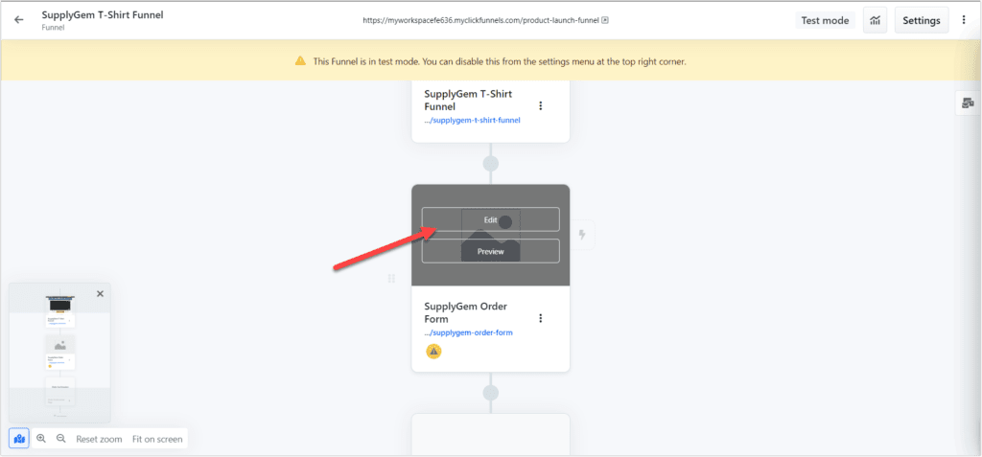This screenshot has width=982, height=457.
Task: Open the funnel analytics chart icon
Action: click(x=875, y=21)
